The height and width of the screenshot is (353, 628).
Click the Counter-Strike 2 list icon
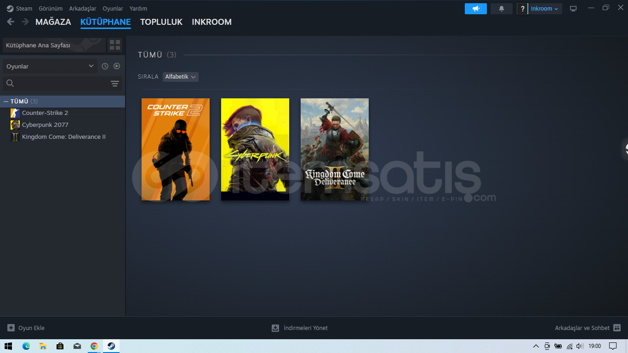pyautogui.click(x=15, y=113)
